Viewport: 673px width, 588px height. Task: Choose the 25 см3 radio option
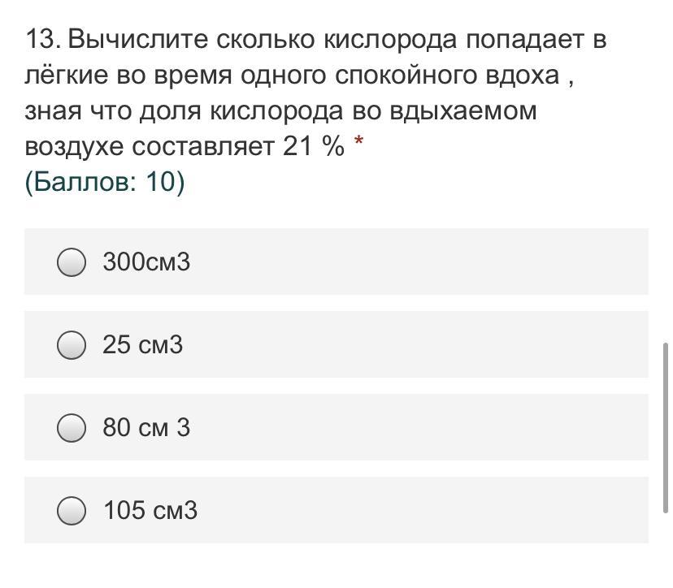(x=72, y=345)
